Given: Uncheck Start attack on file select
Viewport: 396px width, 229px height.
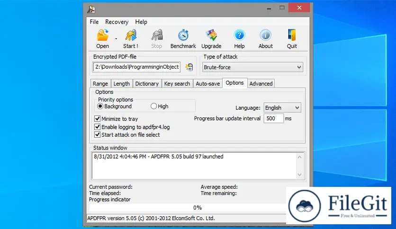Looking at the screenshot, I should (x=98, y=135).
